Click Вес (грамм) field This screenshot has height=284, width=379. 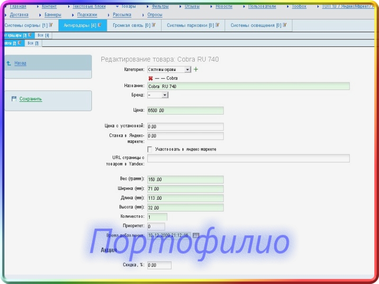(185, 179)
